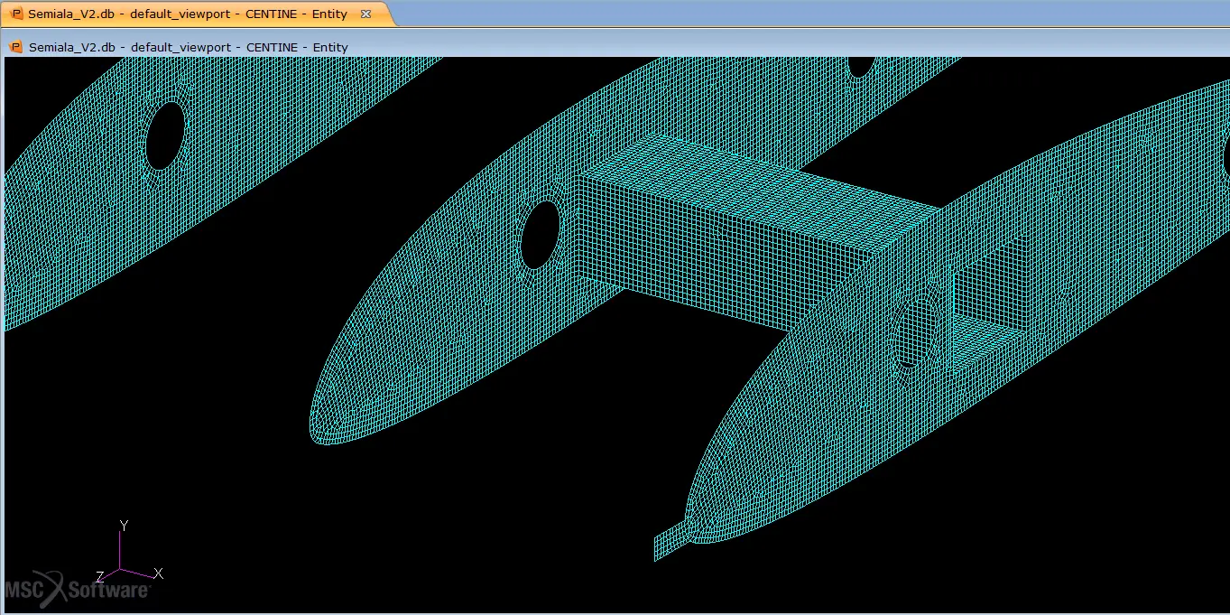Viewport: 1230px width, 615px height.
Task: Click the empty blue area right of the tab
Action: (x=810, y=14)
